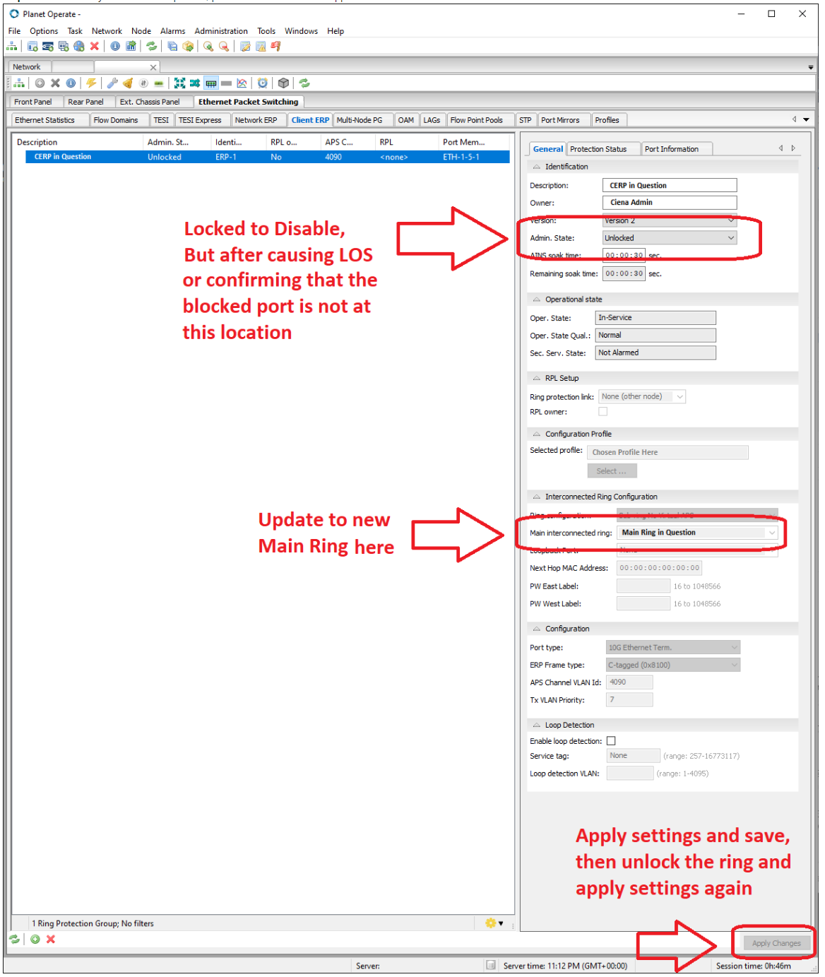Viewport: 825px width, 977px height.
Task: Click the clock/scheduler icon in the toolbar
Action: (x=262, y=83)
